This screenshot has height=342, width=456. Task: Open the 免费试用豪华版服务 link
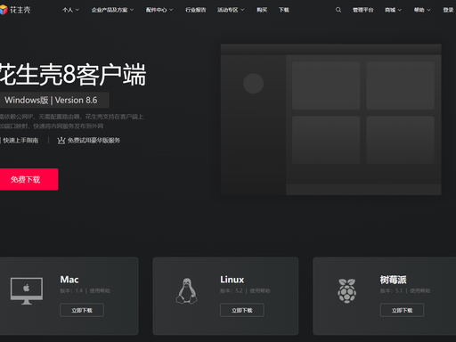point(94,141)
